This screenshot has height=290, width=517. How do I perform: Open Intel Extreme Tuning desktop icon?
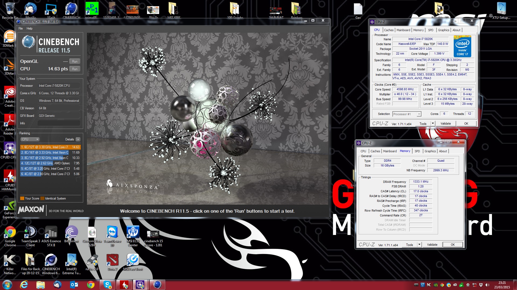[71, 264]
